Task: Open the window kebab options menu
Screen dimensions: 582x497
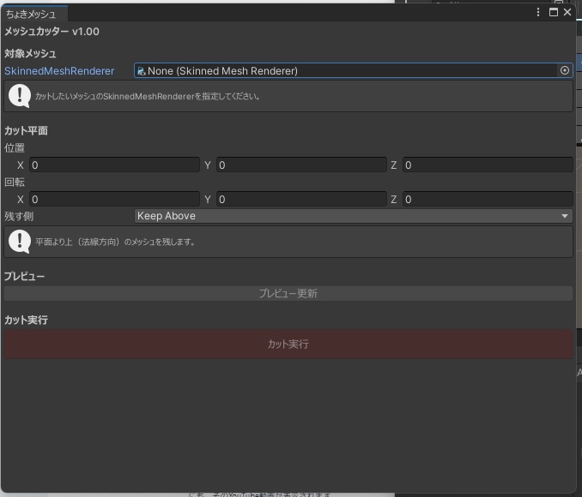Action: tap(538, 12)
